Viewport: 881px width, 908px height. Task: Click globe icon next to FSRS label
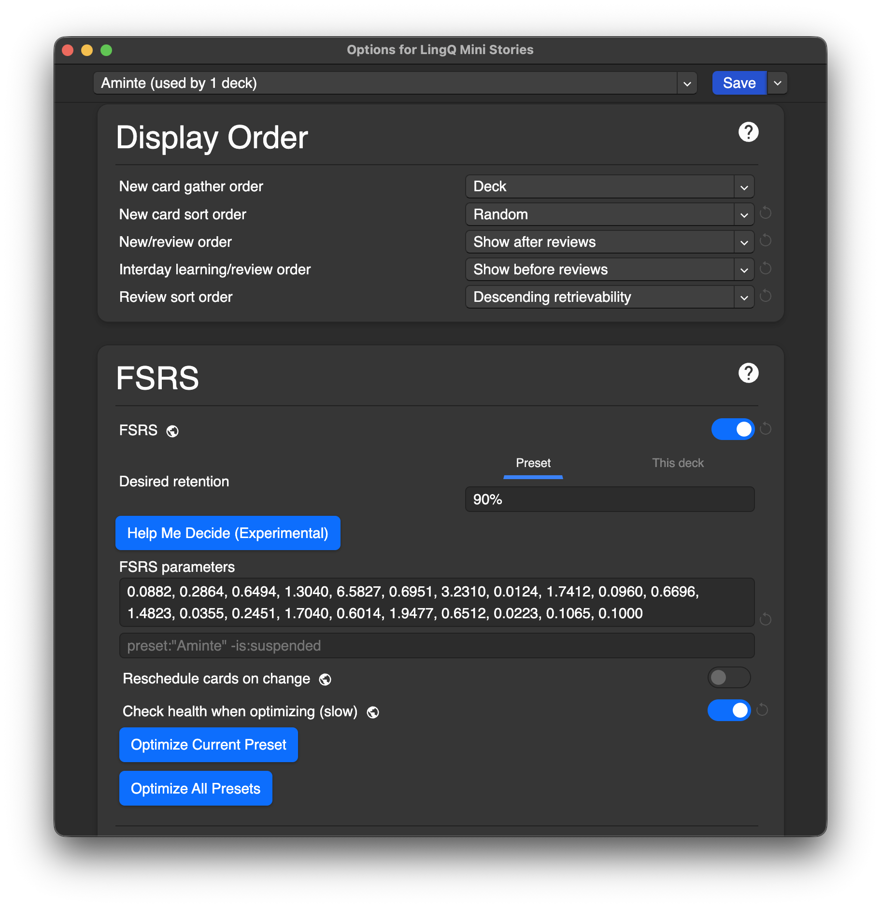tap(172, 431)
